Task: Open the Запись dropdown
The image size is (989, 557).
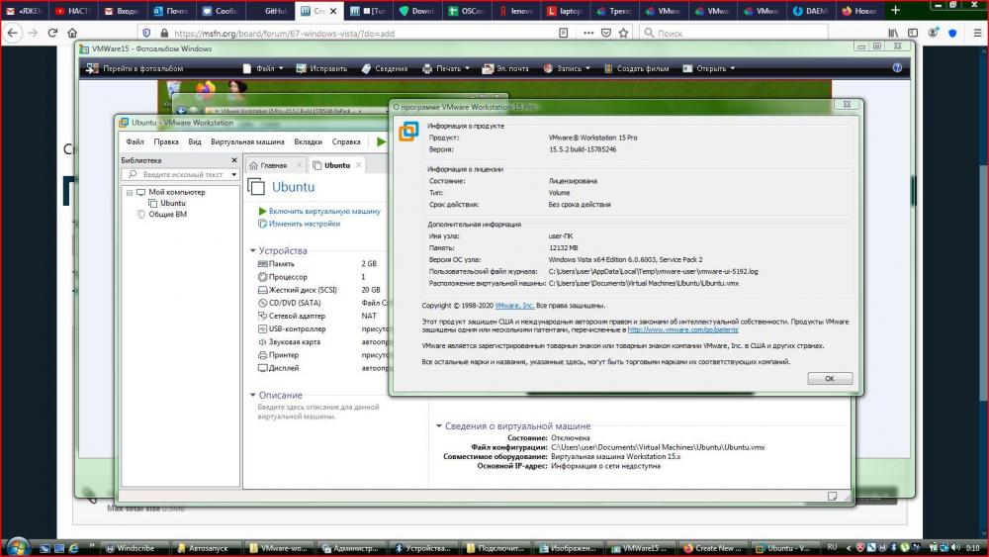Action: click(x=567, y=68)
